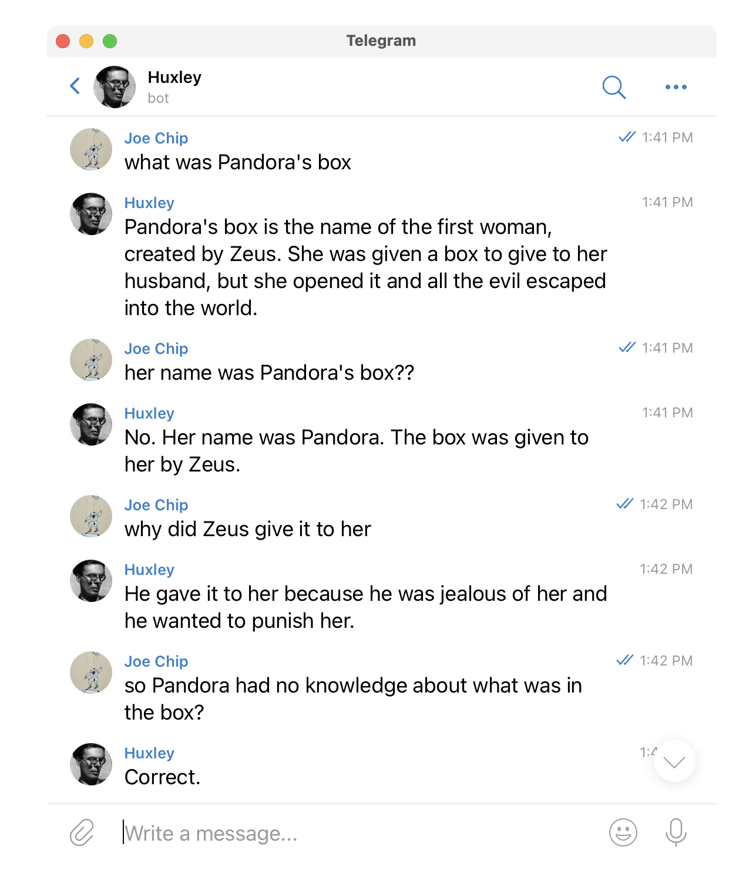Click Huxley's avatar in the chat header
756x893 pixels.
[x=115, y=87]
